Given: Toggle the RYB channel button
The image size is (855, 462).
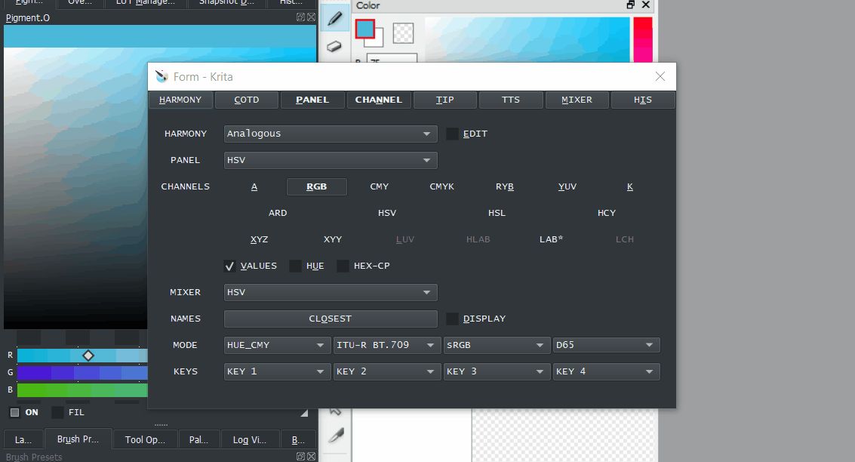Looking at the screenshot, I should tap(504, 186).
